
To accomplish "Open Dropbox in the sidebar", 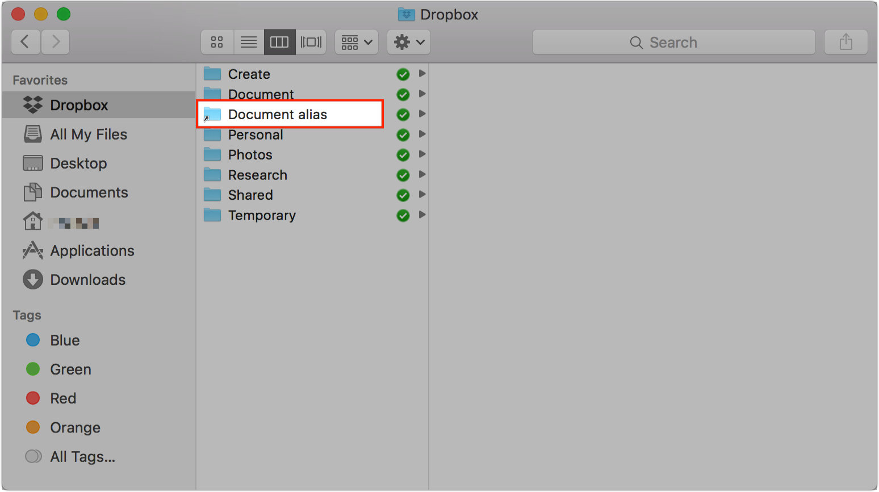I will point(79,105).
